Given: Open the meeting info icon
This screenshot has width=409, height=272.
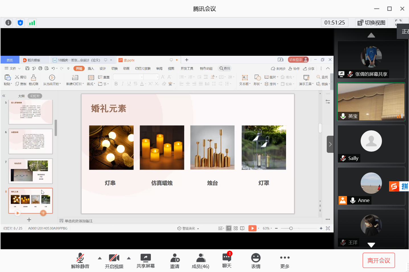Looking at the screenshot, I should pos(9,23).
